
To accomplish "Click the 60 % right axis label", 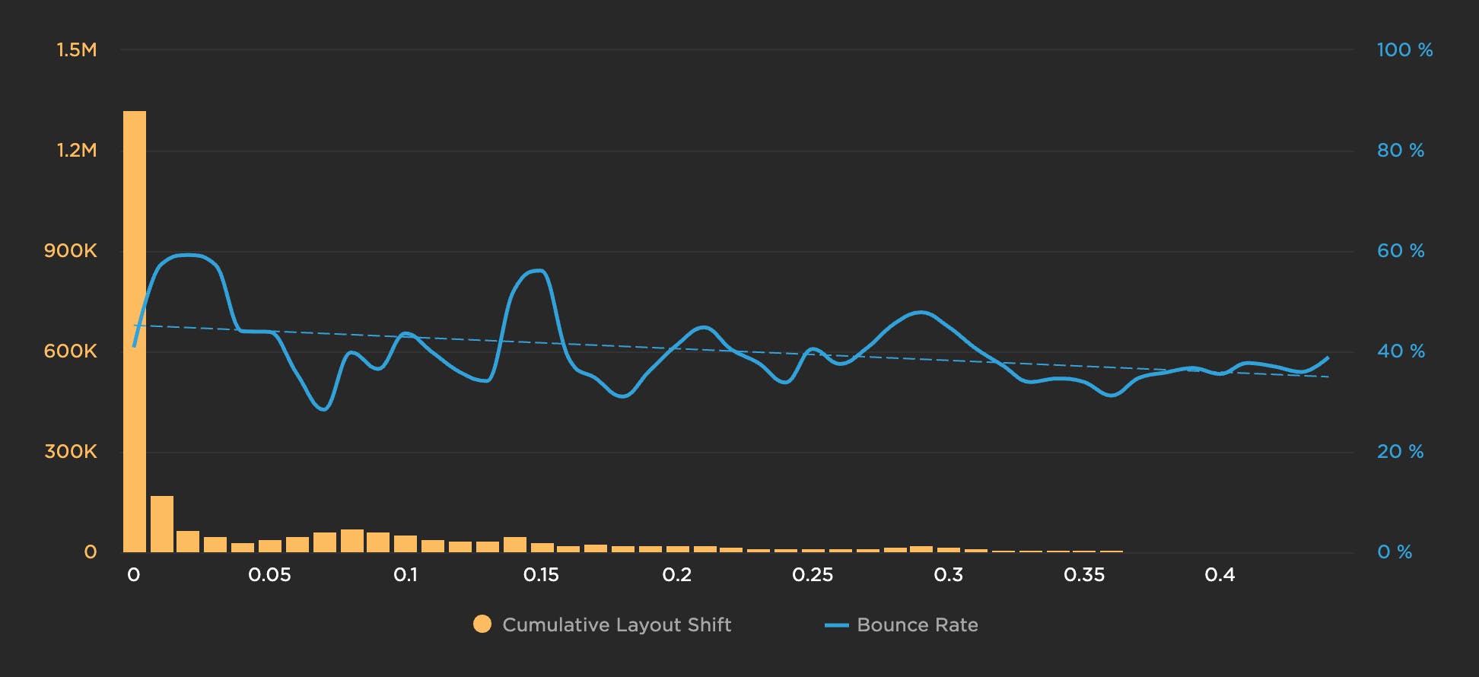I will point(1400,251).
